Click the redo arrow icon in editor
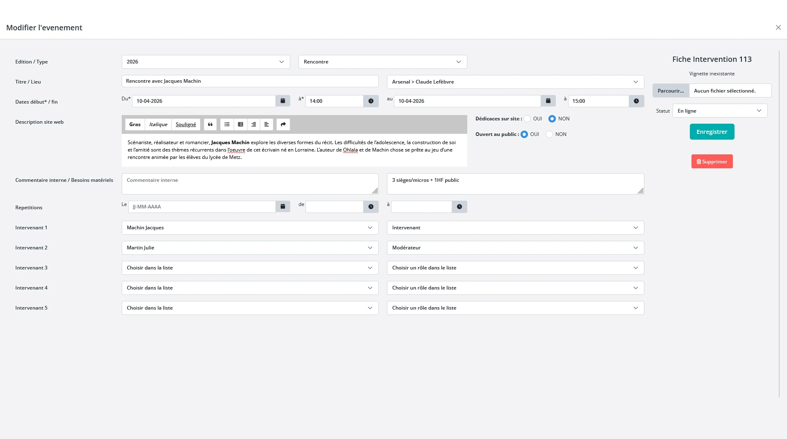 [x=283, y=124]
